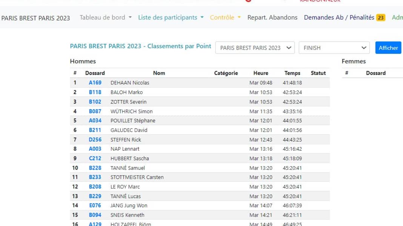Open dossard A169 rider link

click(95, 82)
